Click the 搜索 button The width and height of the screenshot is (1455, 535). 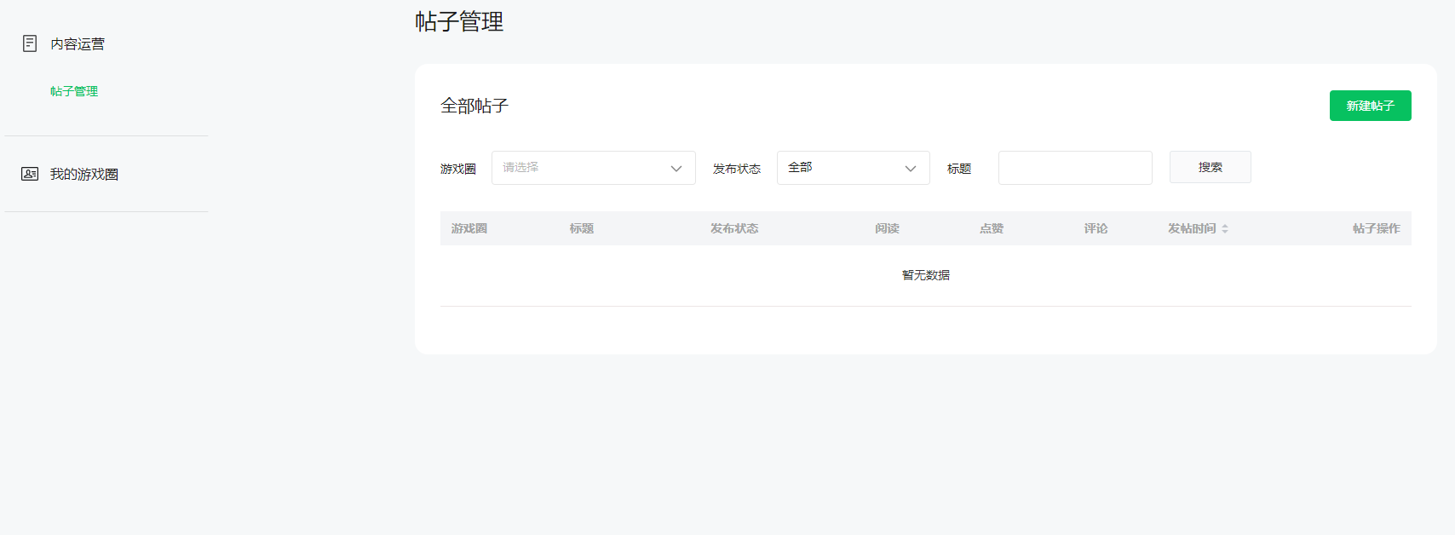(x=1211, y=167)
